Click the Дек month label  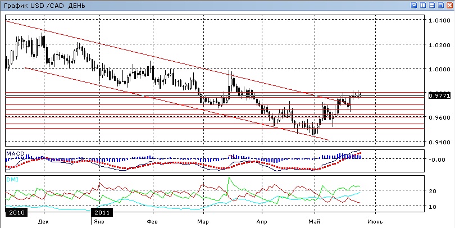(43, 222)
